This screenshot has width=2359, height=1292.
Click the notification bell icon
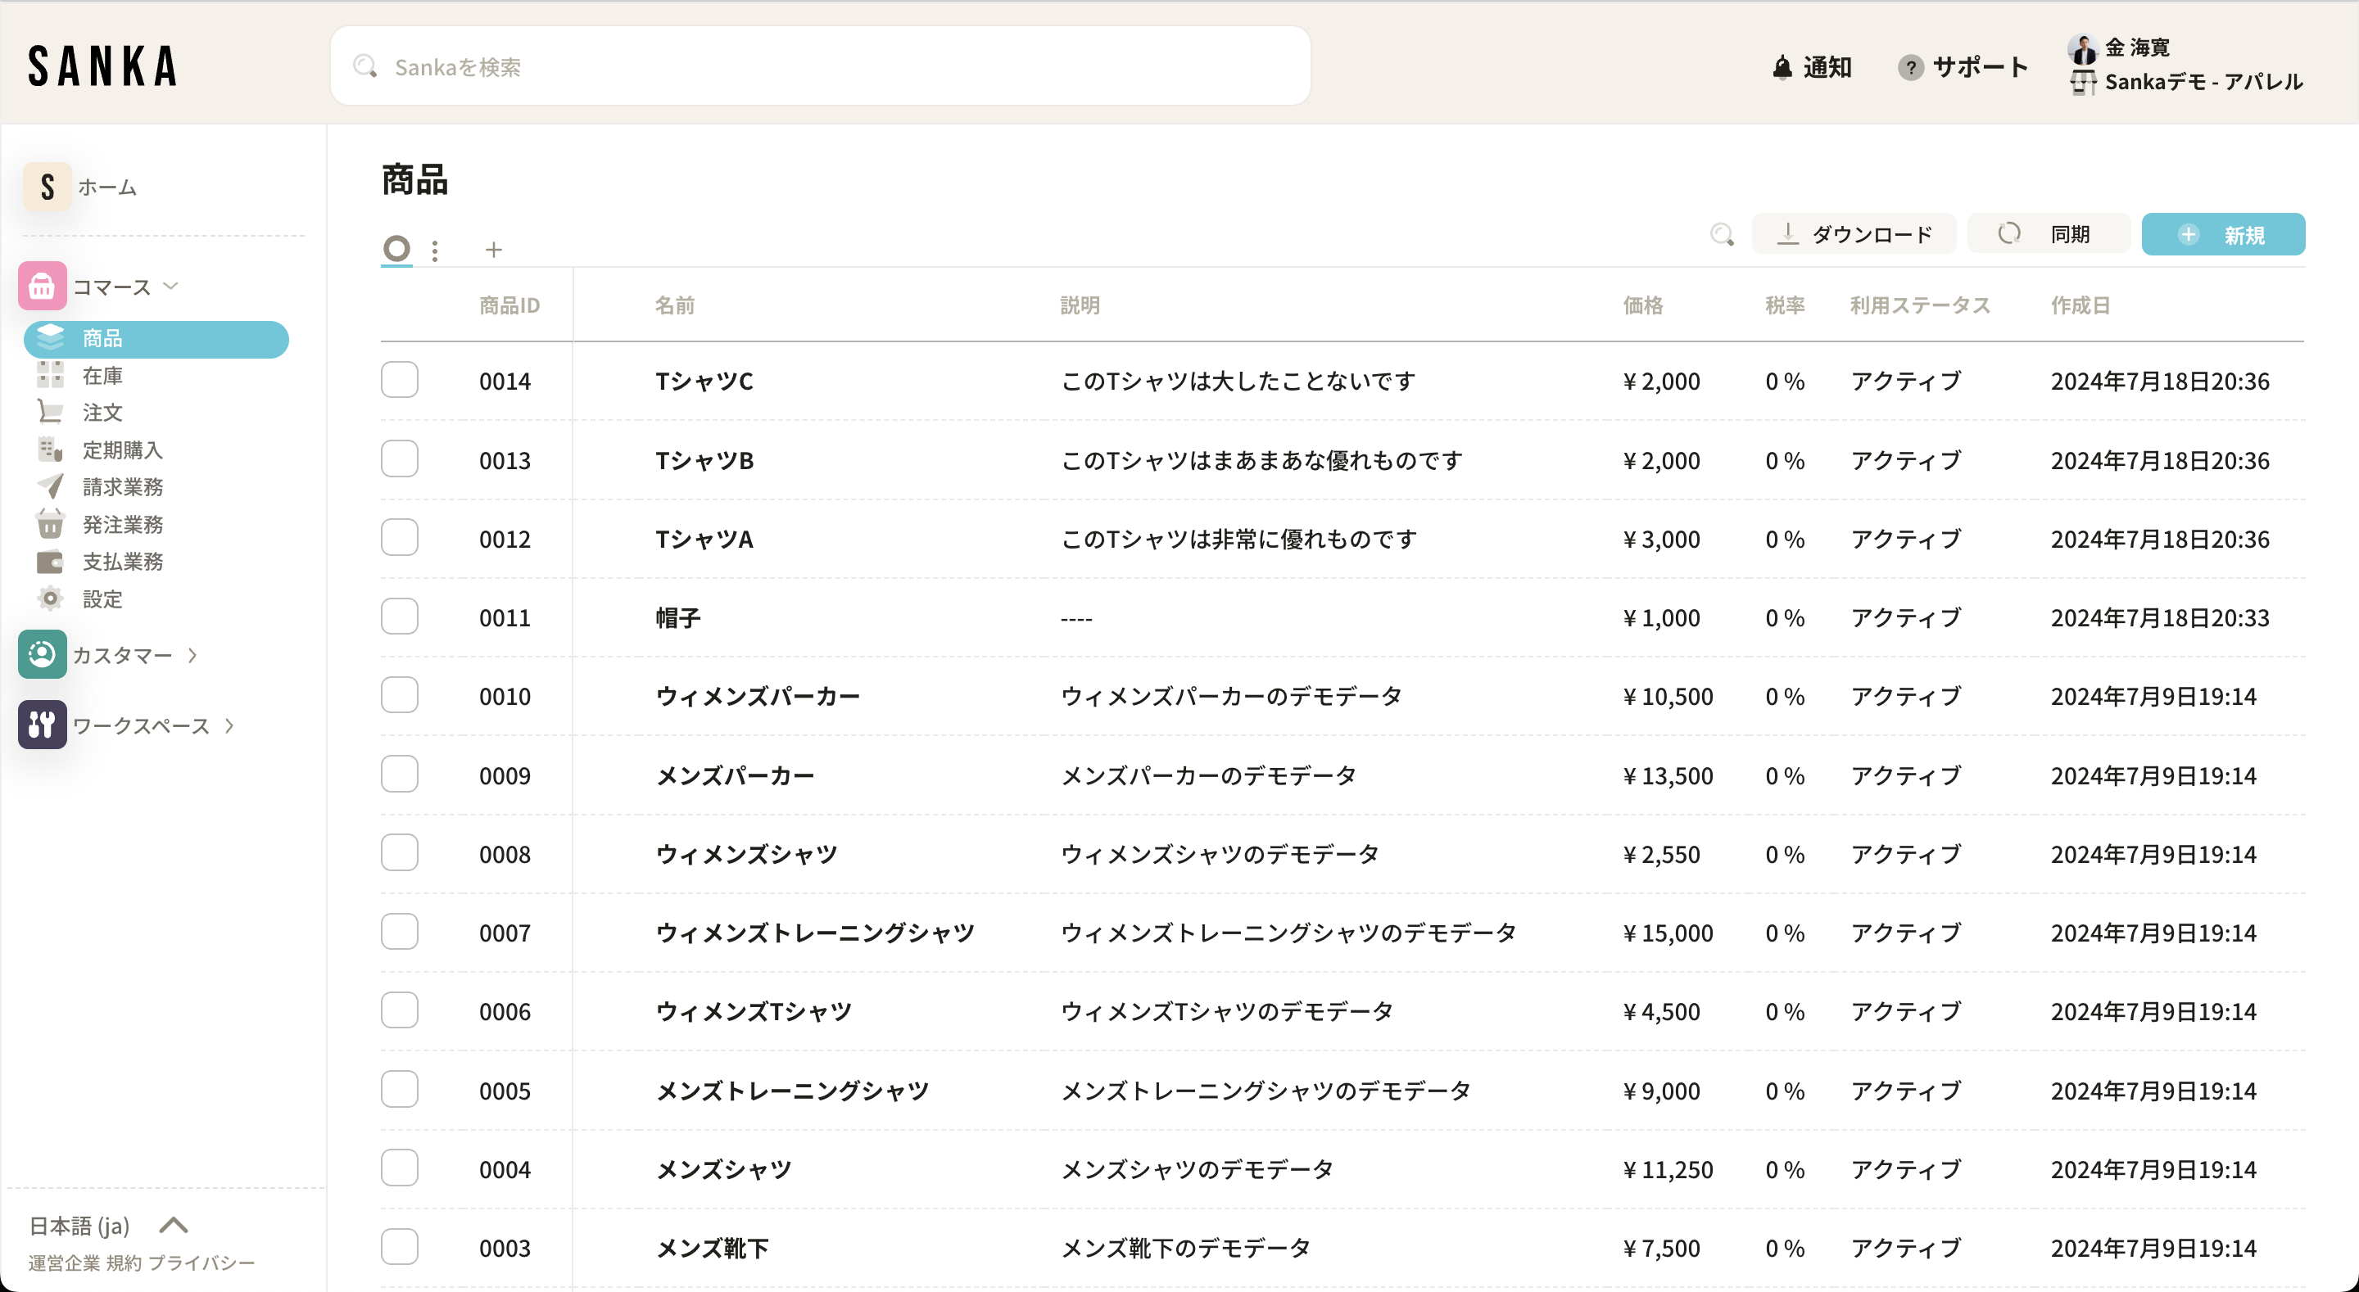[1782, 68]
